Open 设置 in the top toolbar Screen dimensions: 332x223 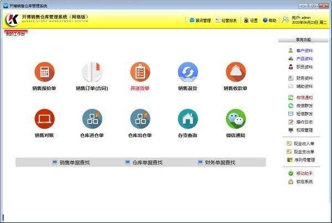pos(251,20)
